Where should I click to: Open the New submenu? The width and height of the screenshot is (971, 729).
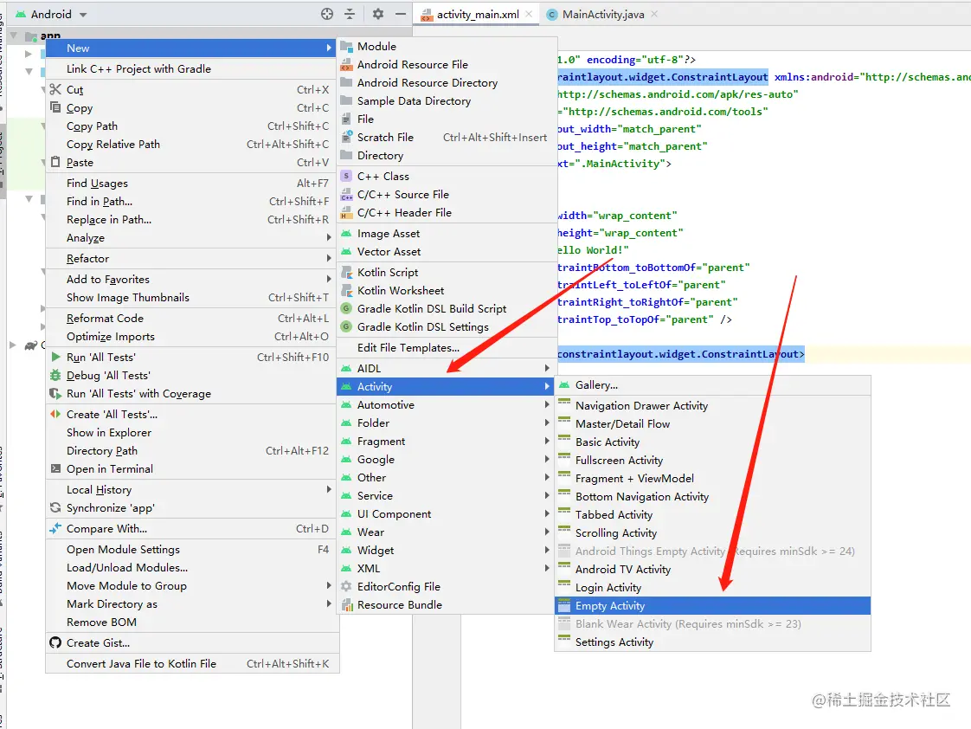pos(192,48)
